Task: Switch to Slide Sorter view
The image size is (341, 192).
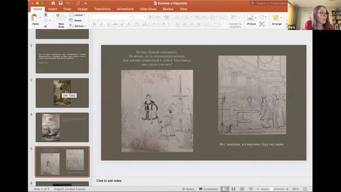Action: [x=233, y=189]
